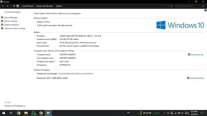Expand the address bar history dropdown

[x=168, y=6]
